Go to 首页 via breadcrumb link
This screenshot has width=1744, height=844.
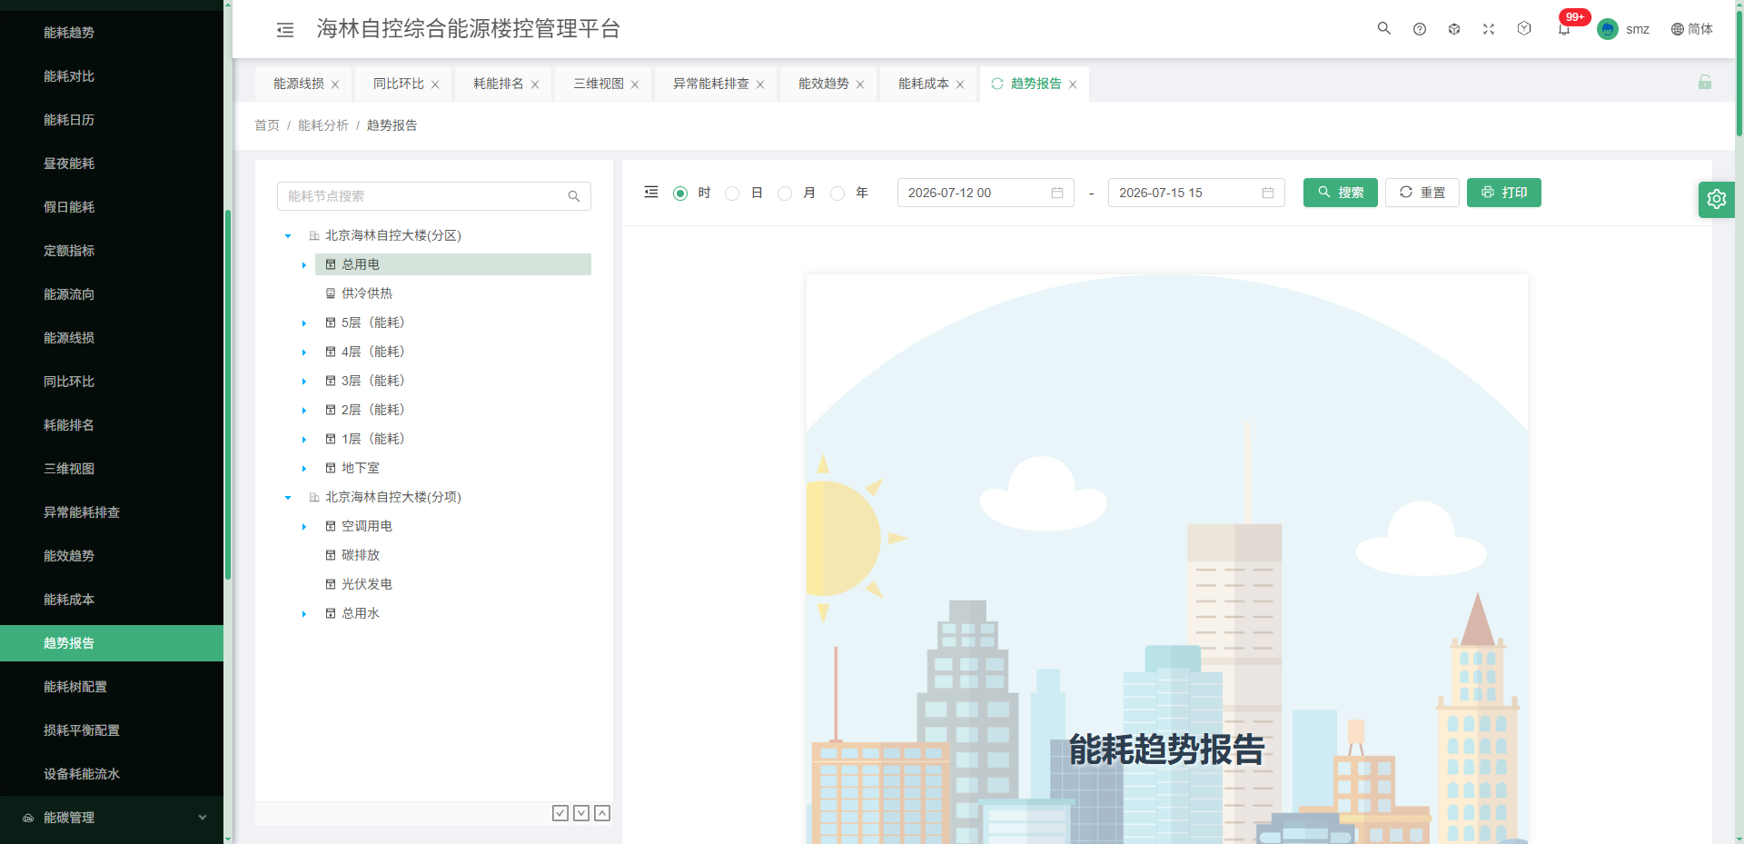coord(267,125)
